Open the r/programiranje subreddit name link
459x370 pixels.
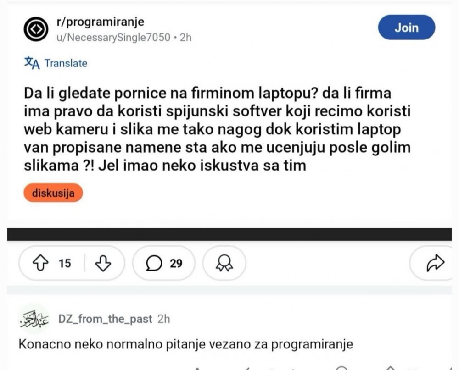point(101,22)
